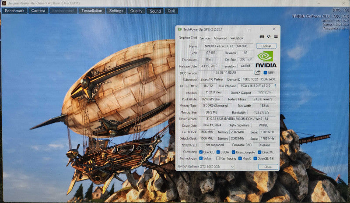
Task: Toggle the Vulkan checkbox
Action: (x=201, y=158)
